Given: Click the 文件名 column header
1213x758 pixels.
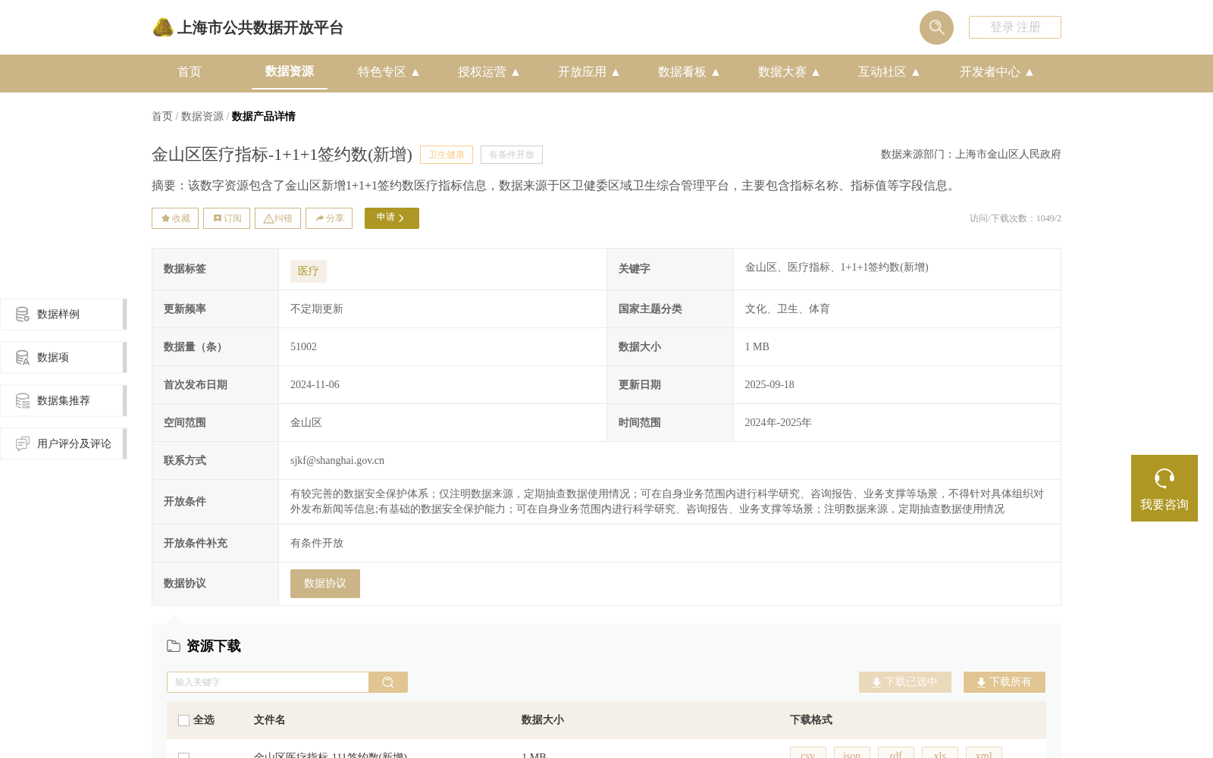Looking at the screenshot, I should tap(269, 719).
